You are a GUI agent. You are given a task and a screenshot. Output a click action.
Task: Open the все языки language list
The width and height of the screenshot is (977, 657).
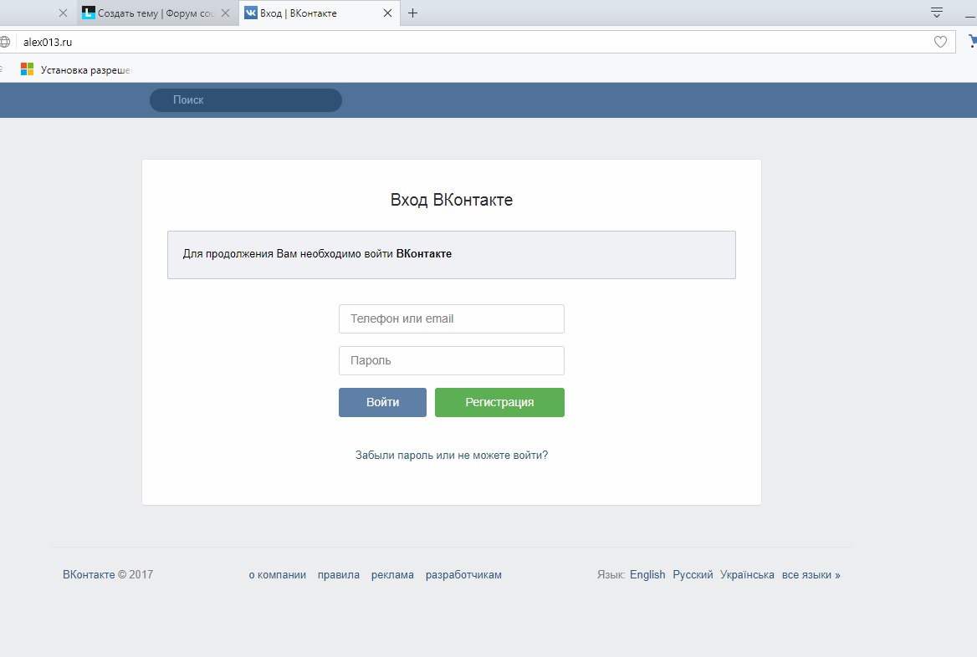click(811, 575)
